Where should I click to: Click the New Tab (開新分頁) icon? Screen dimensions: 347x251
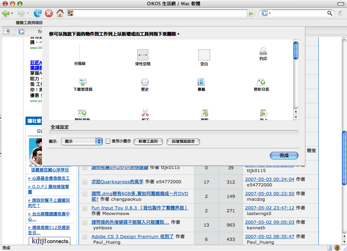(x=261, y=82)
